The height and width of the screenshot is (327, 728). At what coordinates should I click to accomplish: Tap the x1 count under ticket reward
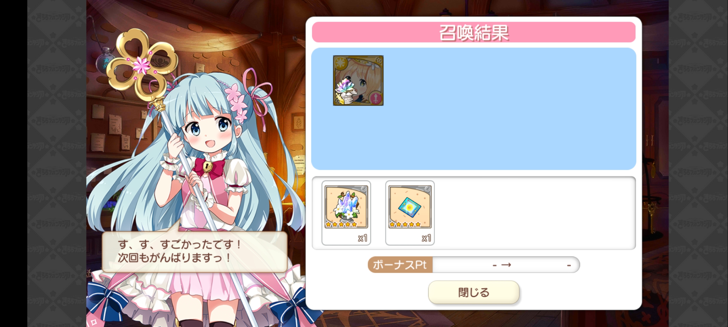point(426,238)
